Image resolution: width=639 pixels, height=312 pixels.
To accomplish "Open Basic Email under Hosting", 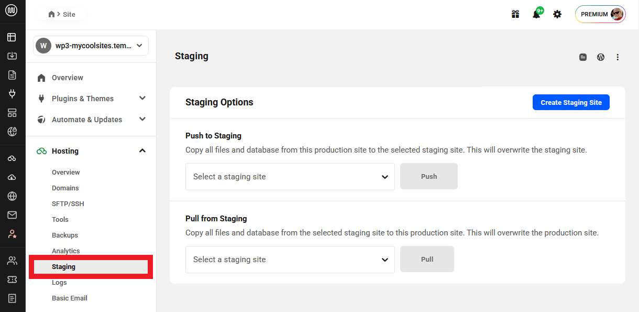I will (x=70, y=298).
